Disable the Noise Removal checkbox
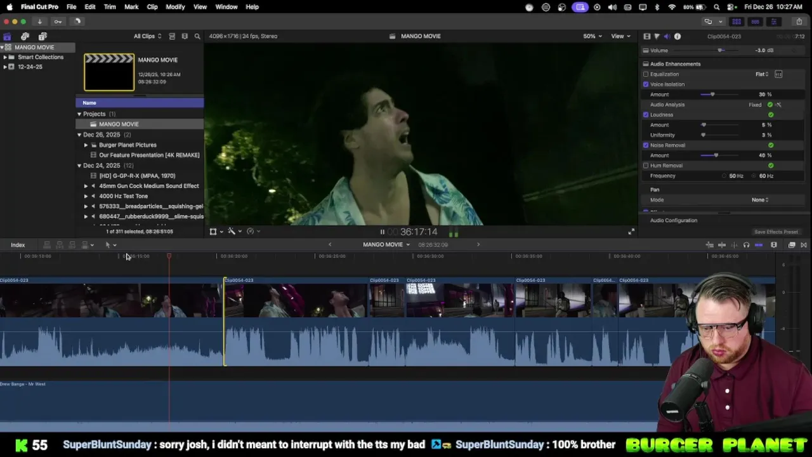Image resolution: width=812 pixels, height=457 pixels. (646, 145)
